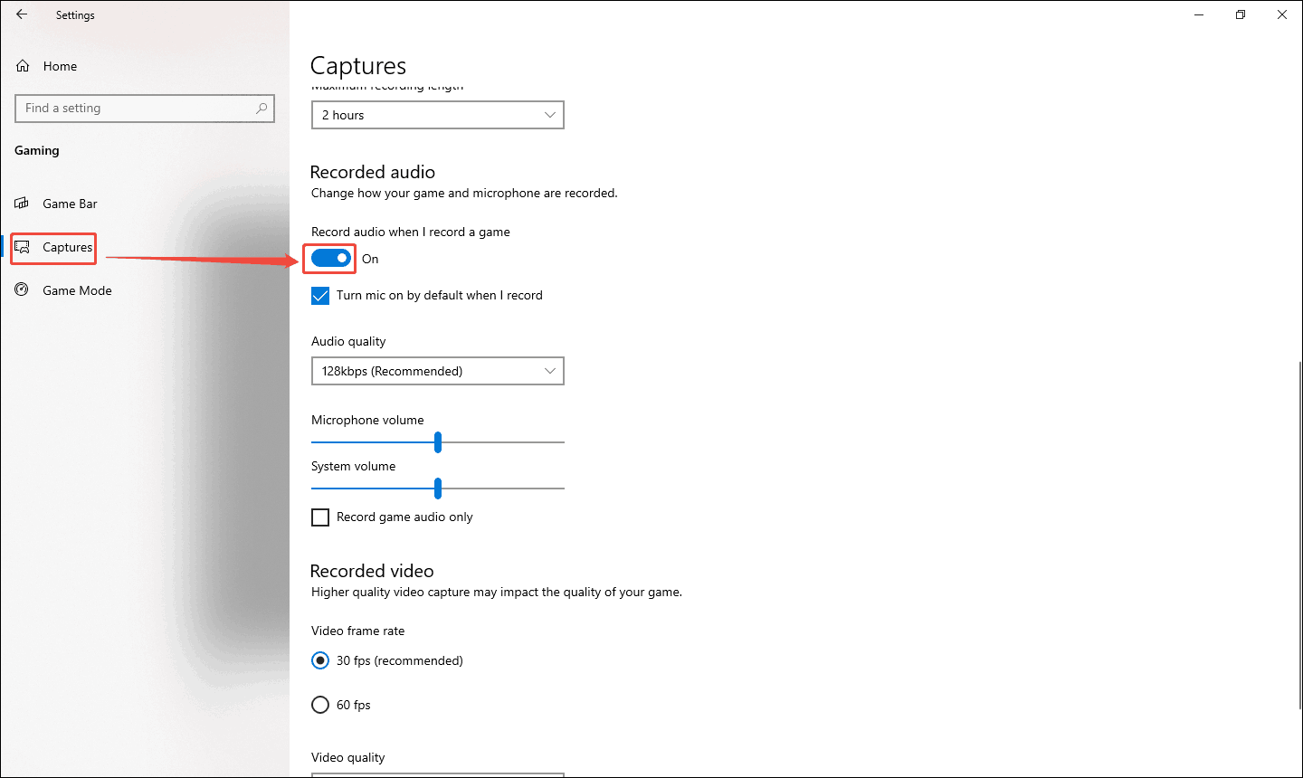Switch to the Game Mode settings page
1303x778 pixels.
(77, 289)
